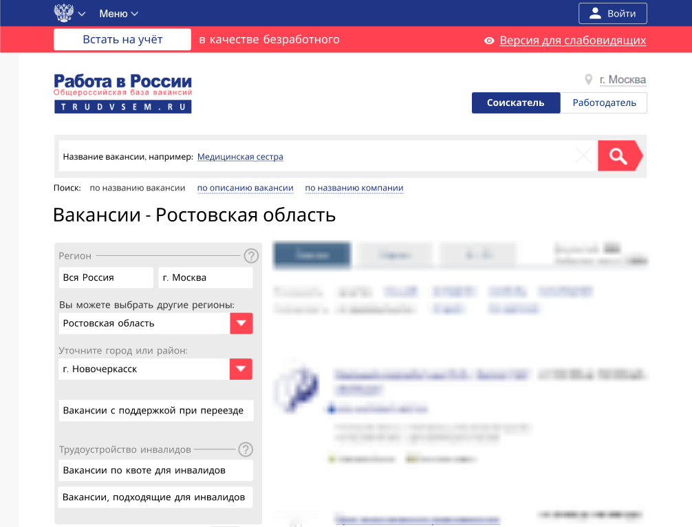Clear the search field with the X icon
The height and width of the screenshot is (527, 692).
tap(582, 156)
